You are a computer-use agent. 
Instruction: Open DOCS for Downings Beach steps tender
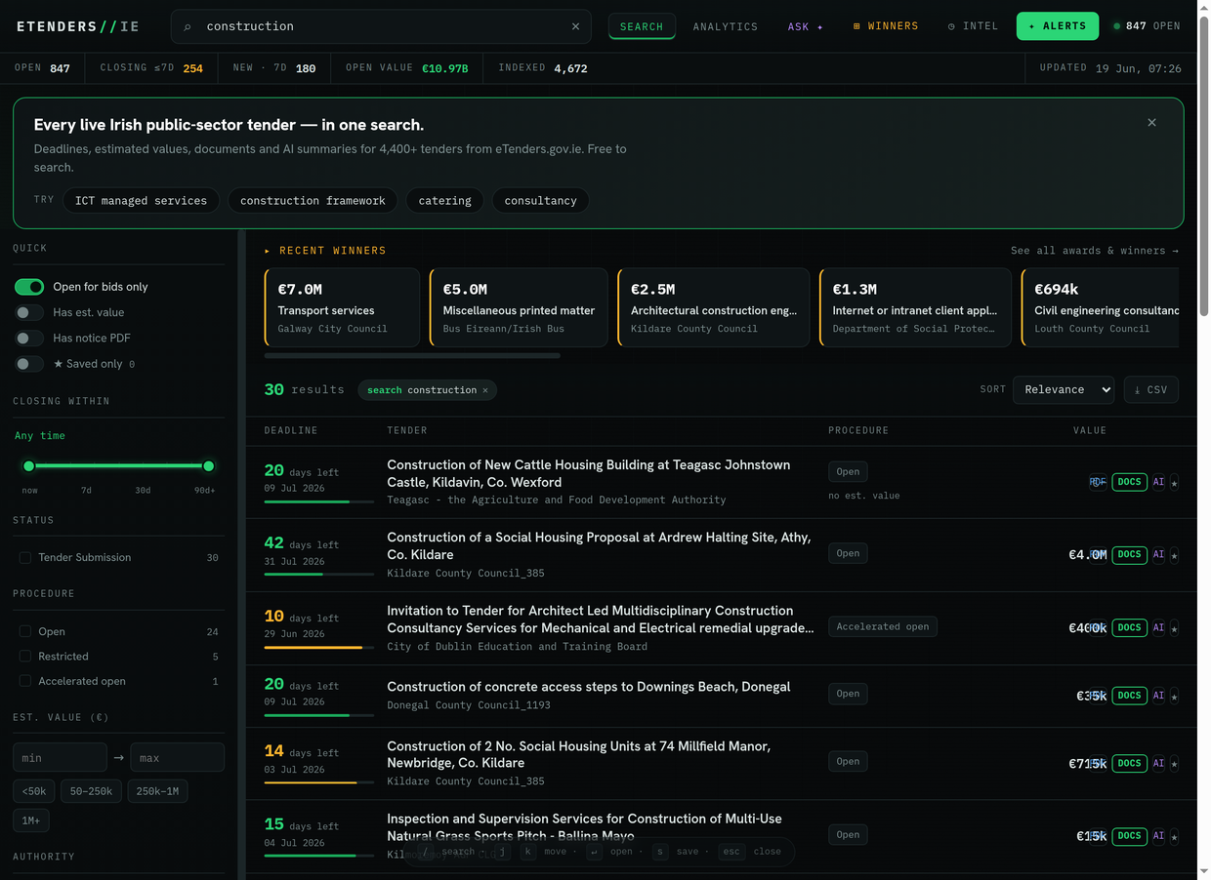pos(1129,696)
